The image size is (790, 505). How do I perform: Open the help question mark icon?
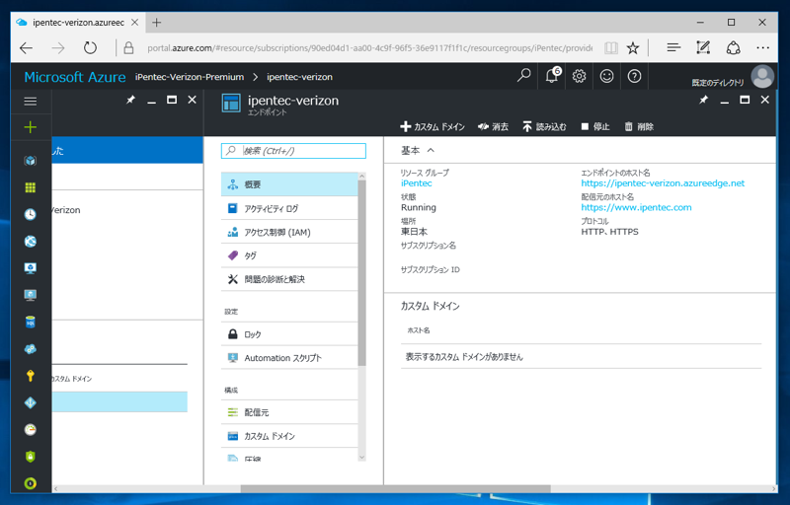click(x=634, y=77)
